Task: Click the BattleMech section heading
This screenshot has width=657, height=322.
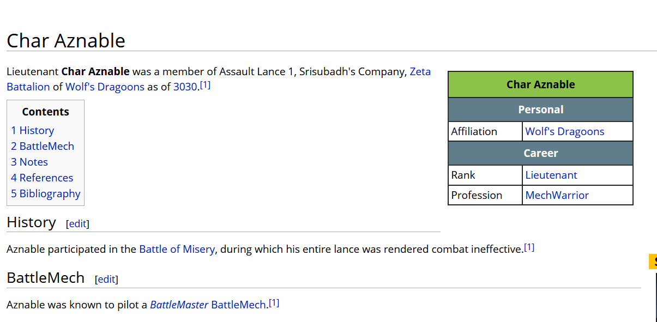Action: point(45,278)
